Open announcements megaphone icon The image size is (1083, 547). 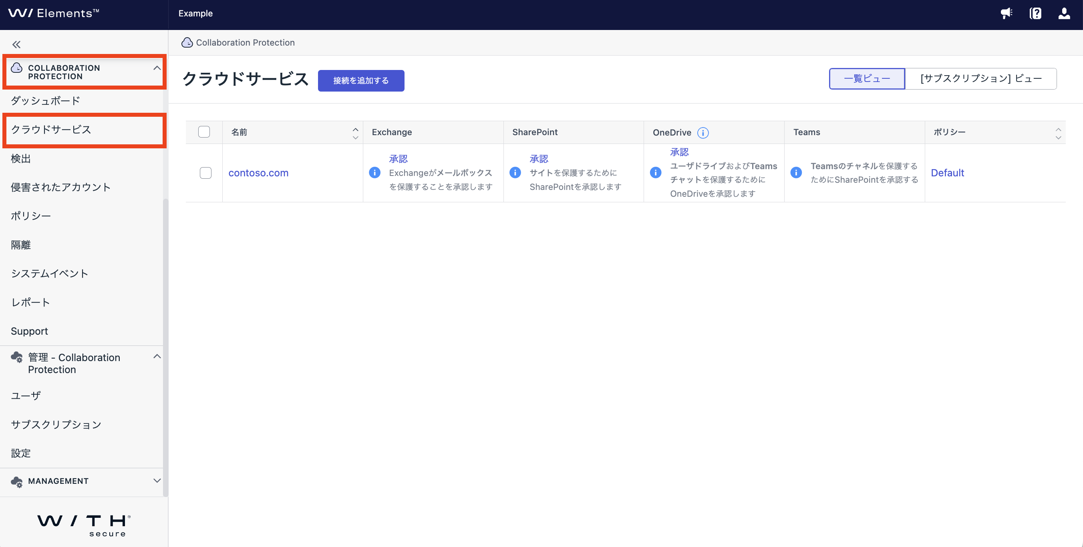[x=1007, y=14]
